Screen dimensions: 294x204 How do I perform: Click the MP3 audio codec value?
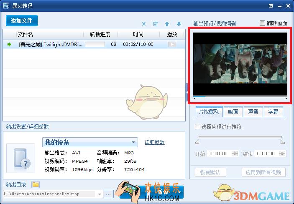click(x=129, y=153)
